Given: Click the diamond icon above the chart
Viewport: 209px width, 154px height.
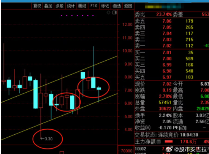Looking at the screenshot, I should click(109, 13).
